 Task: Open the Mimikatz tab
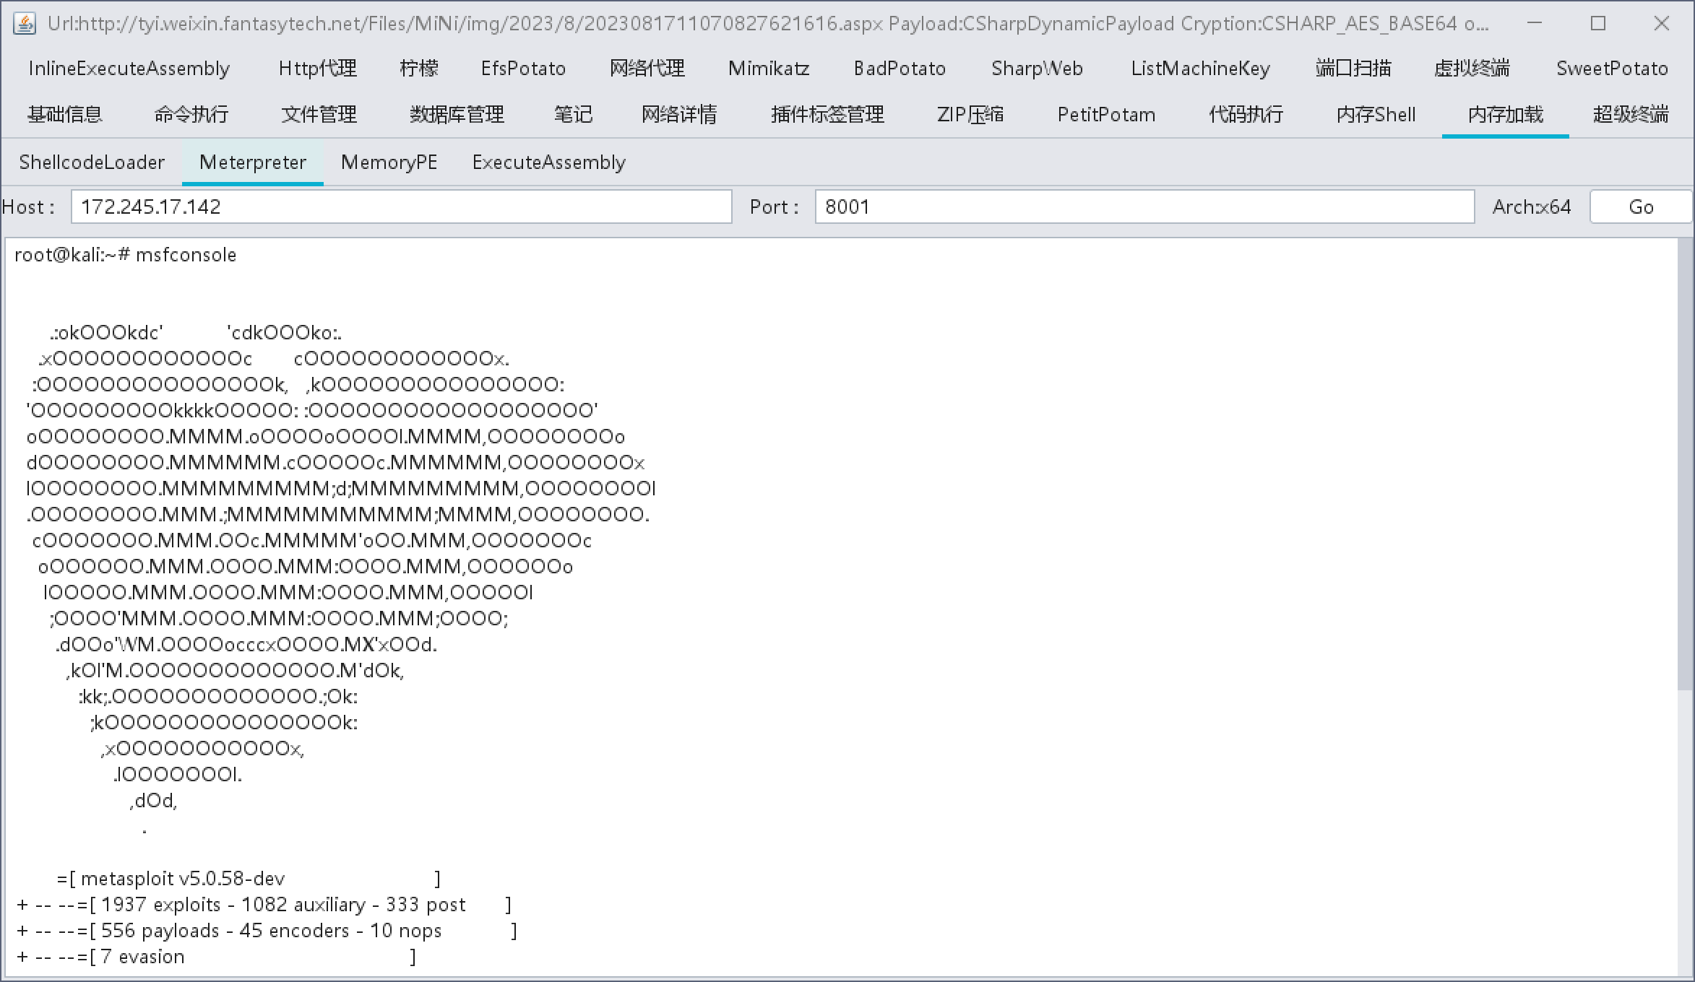pyautogui.click(x=769, y=69)
